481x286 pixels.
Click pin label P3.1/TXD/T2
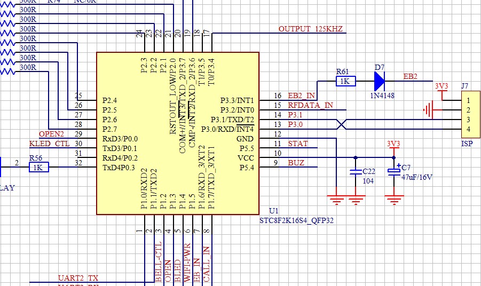[x=232, y=120]
